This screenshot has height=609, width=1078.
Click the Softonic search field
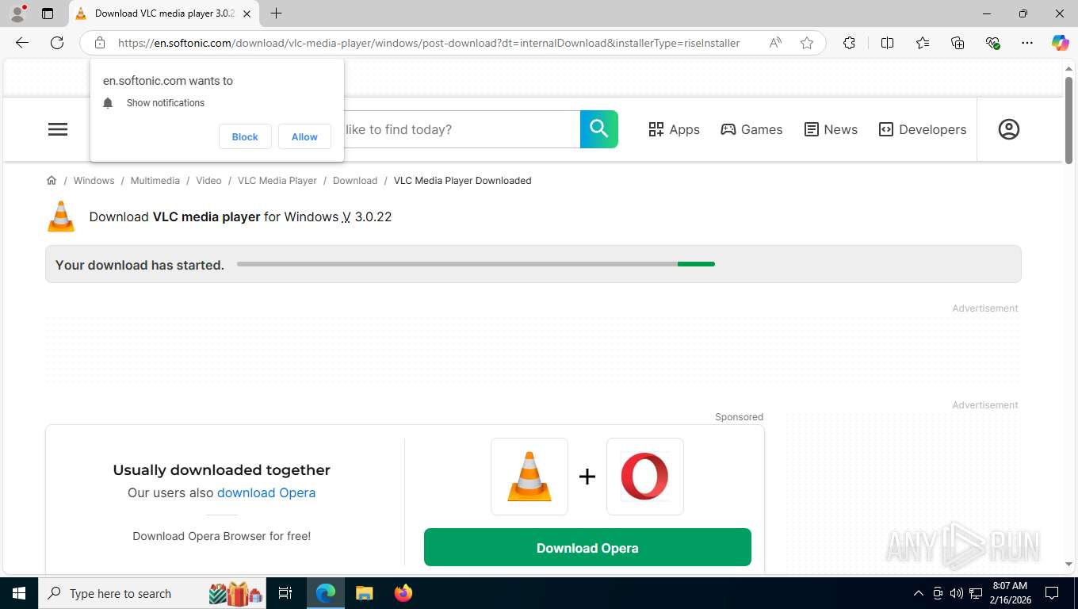click(461, 129)
